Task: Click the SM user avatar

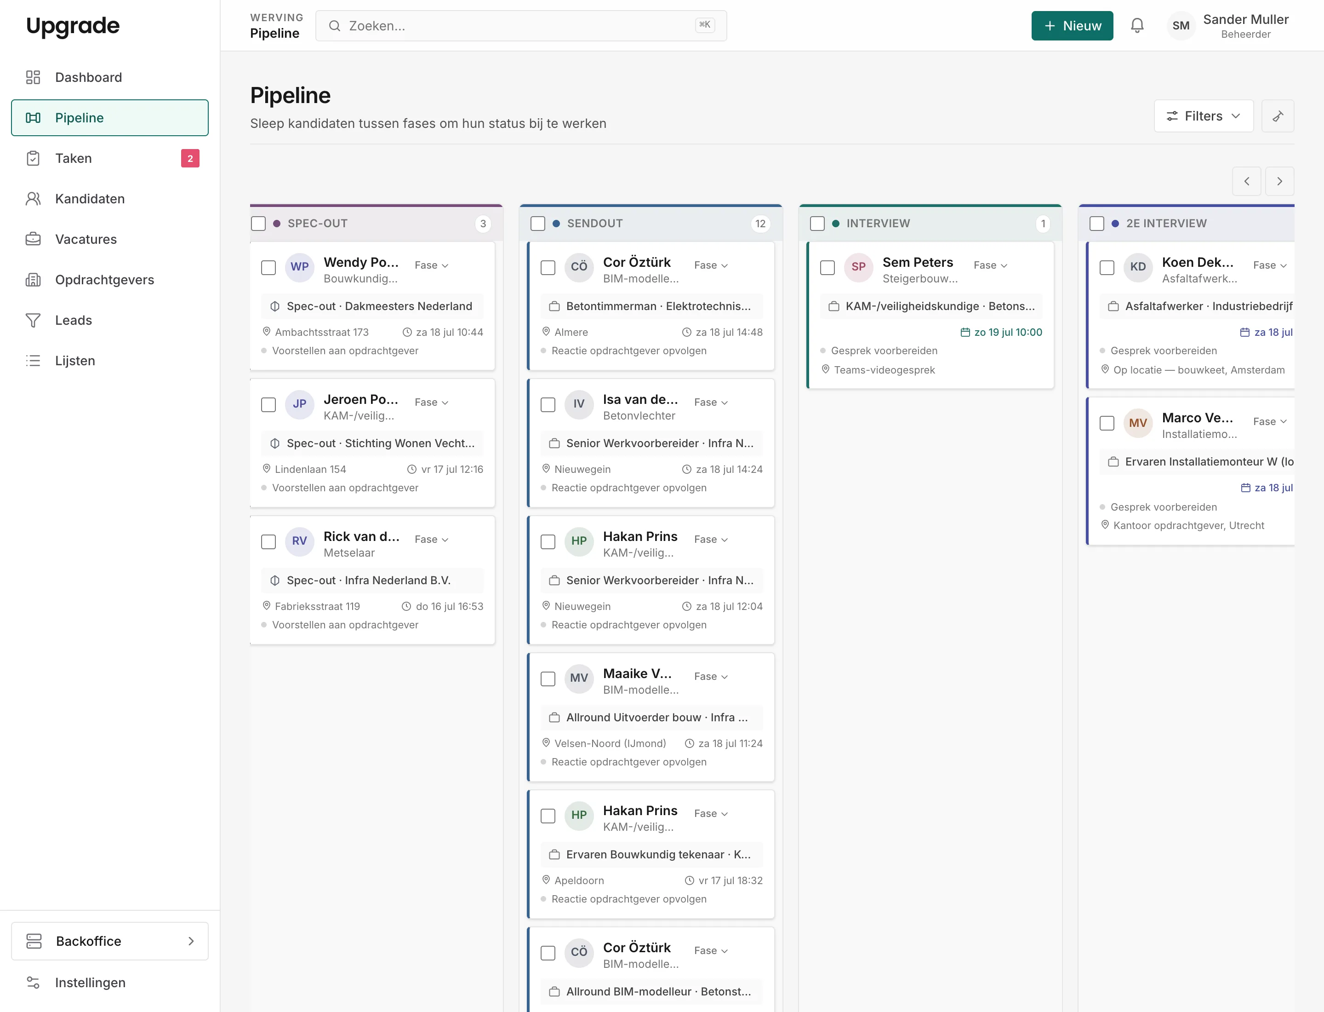Action: pos(1181,26)
